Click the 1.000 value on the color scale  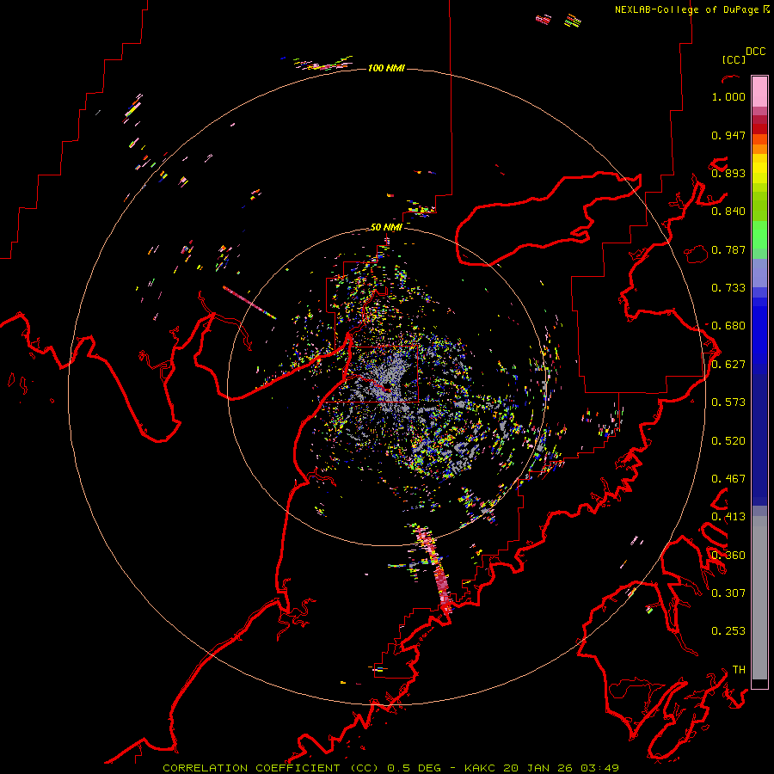728,96
